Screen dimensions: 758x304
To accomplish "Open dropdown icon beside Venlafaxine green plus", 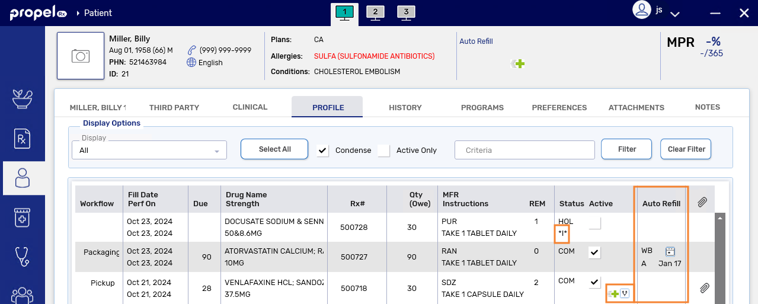I will [x=625, y=293].
